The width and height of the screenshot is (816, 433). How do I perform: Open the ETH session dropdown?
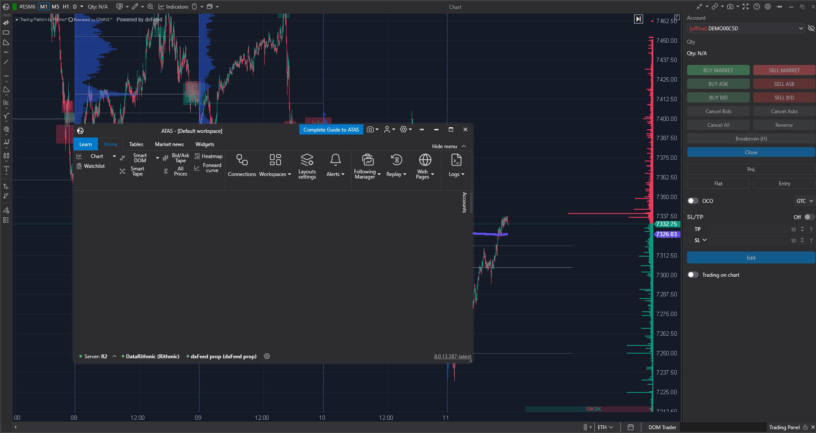pyautogui.click(x=605, y=427)
